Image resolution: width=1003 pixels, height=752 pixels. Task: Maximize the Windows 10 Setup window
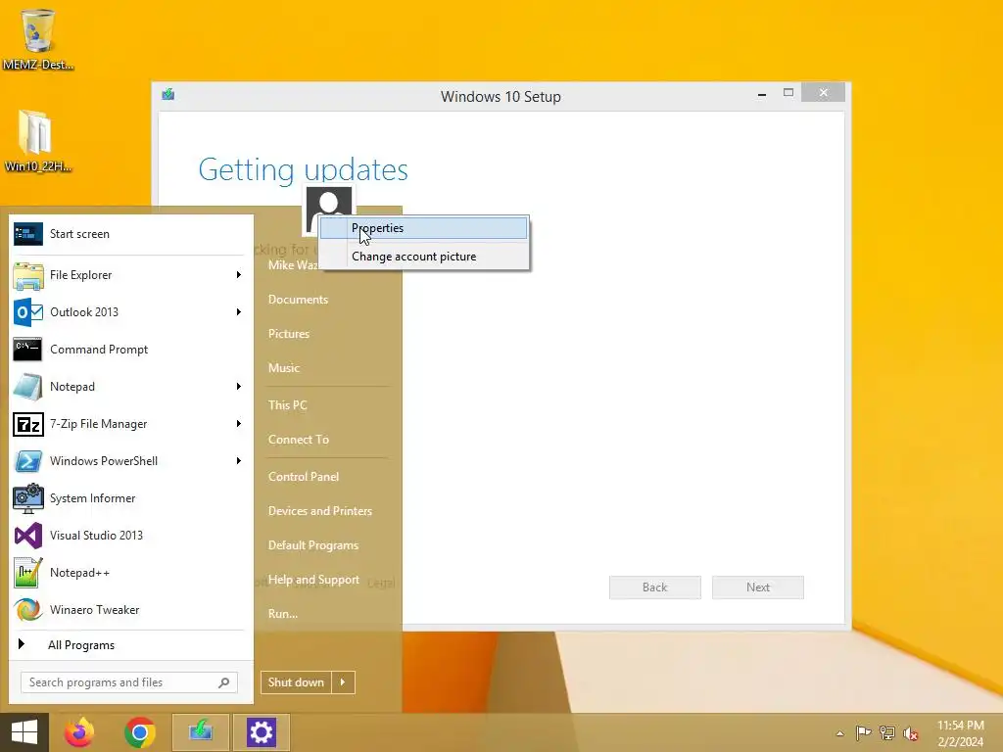[x=788, y=93]
